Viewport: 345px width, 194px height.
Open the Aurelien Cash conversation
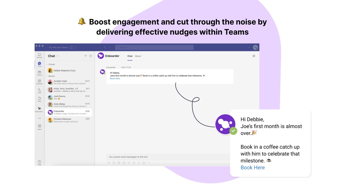pos(69,82)
